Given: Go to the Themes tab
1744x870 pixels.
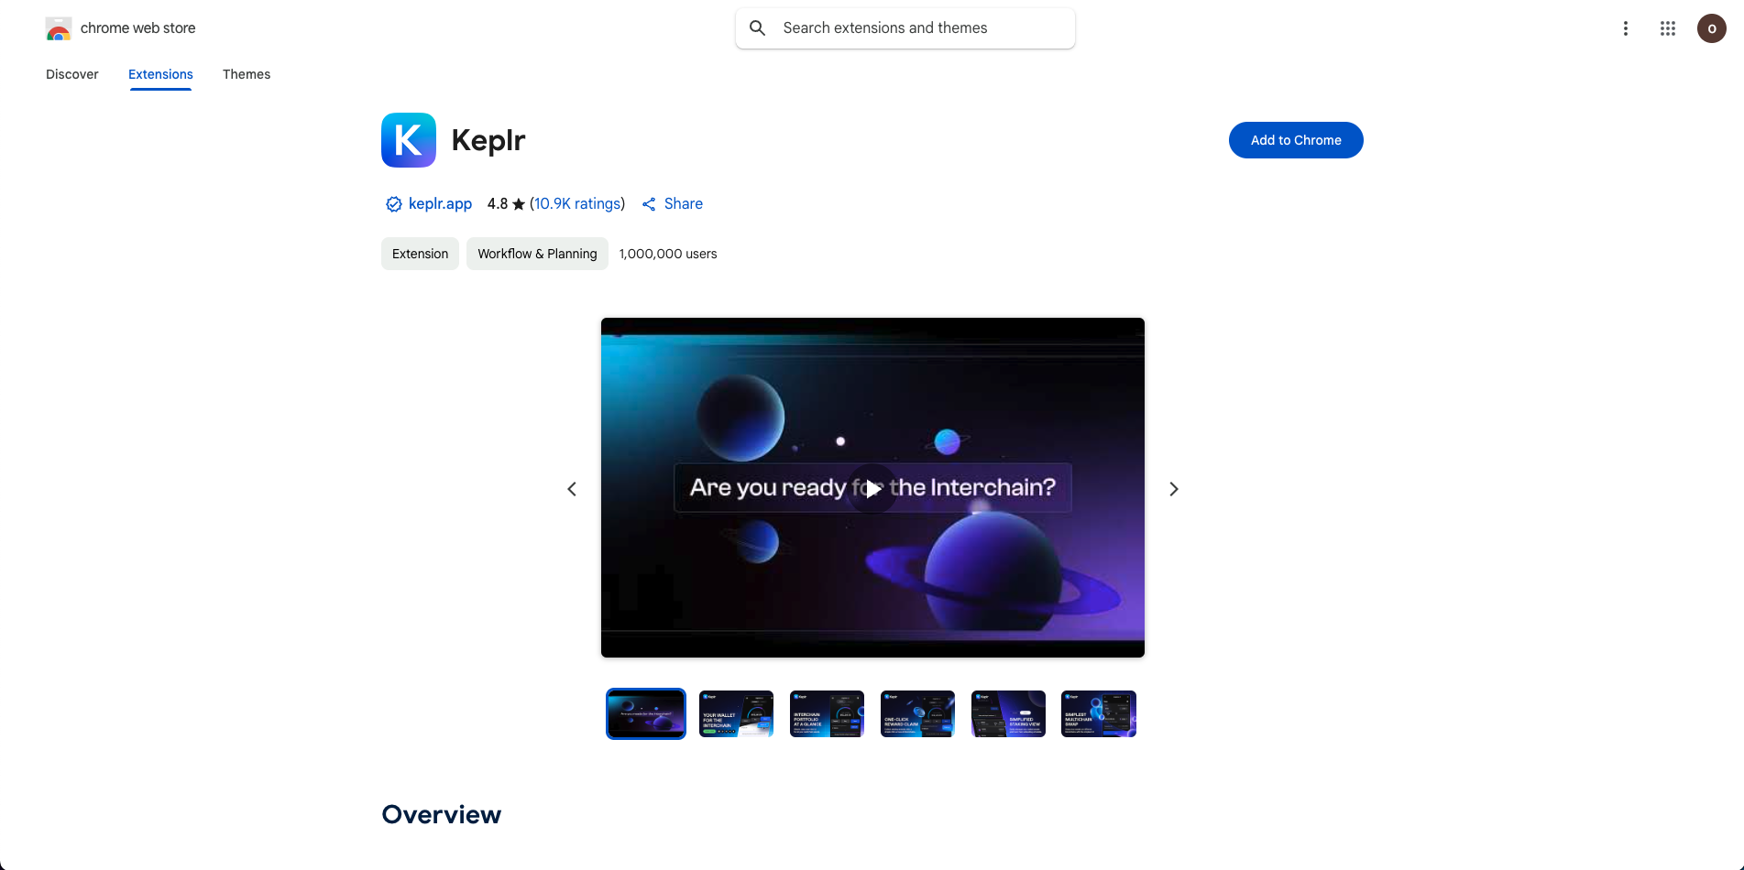Looking at the screenshot, I should point(247,74).
